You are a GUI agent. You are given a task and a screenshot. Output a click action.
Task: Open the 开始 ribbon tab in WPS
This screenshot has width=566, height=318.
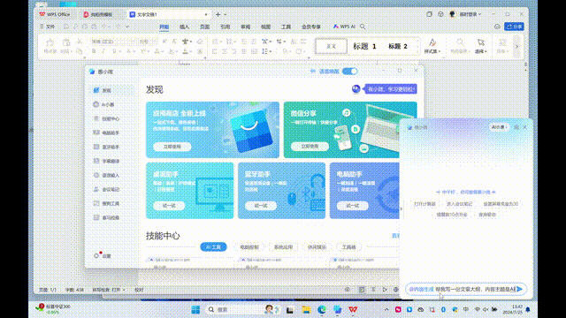(x=164, y=26)
